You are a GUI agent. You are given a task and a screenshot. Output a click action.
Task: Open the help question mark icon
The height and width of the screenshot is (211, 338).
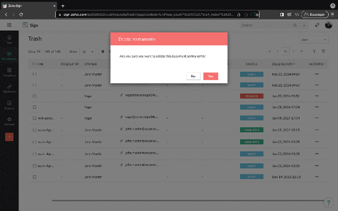tap(328, 203)
